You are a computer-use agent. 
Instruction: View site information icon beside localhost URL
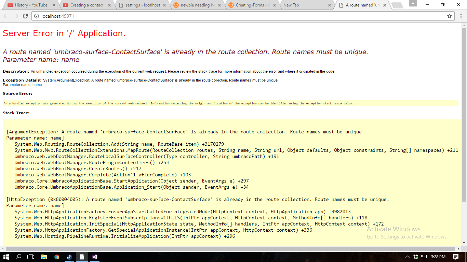point(36,16)
